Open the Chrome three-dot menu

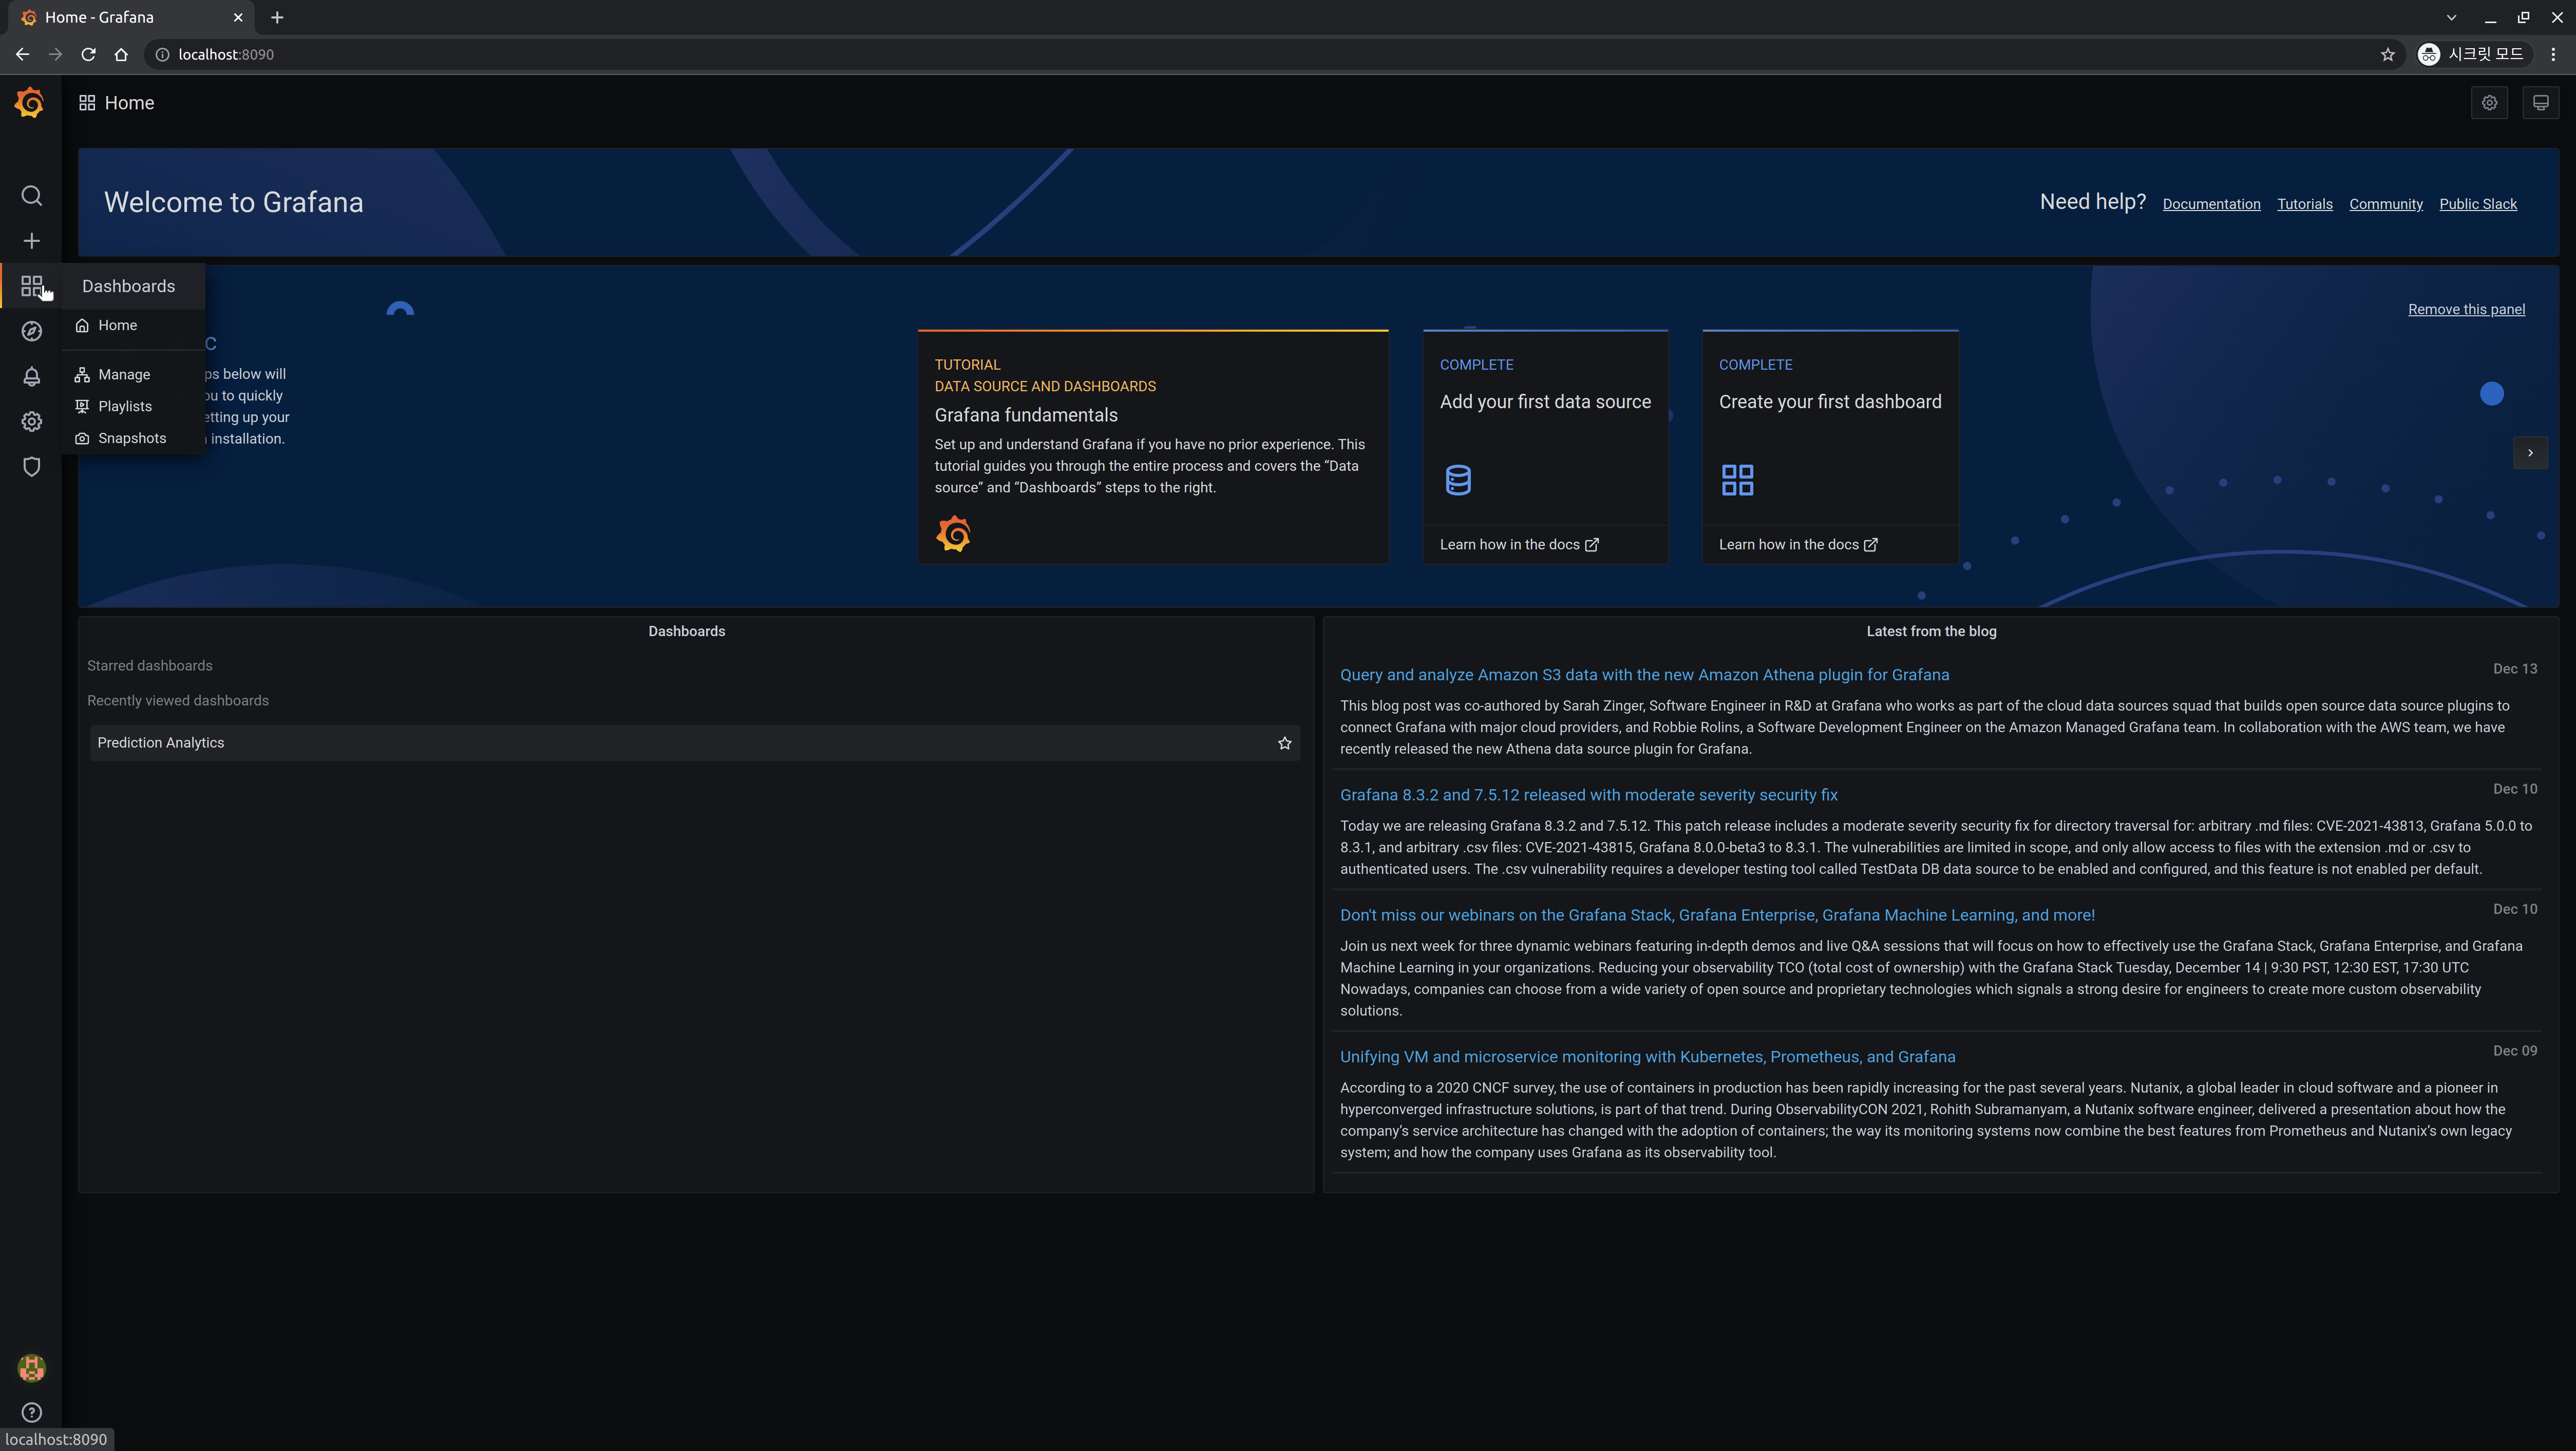click(2553, 54)
